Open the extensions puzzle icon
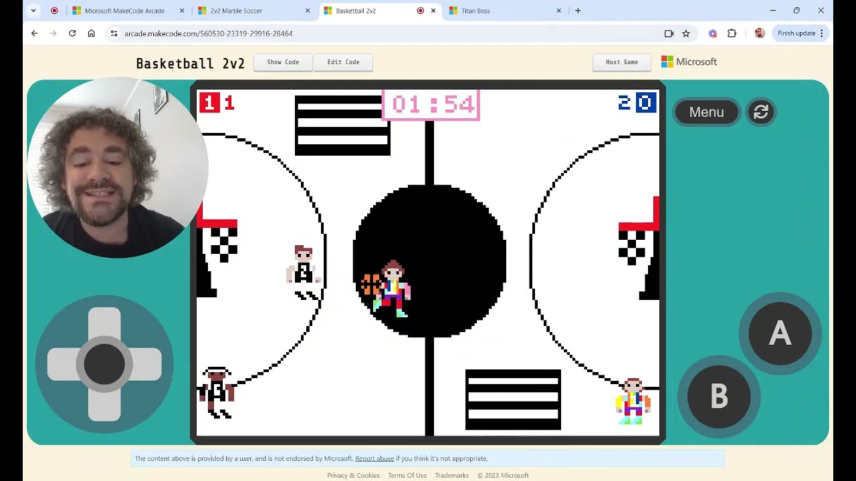 click(732, 33)
